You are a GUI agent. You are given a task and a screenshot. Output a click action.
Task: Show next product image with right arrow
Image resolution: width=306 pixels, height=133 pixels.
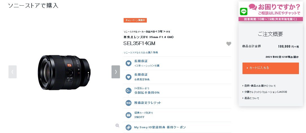pyautogui.click(x=116, y=72)
